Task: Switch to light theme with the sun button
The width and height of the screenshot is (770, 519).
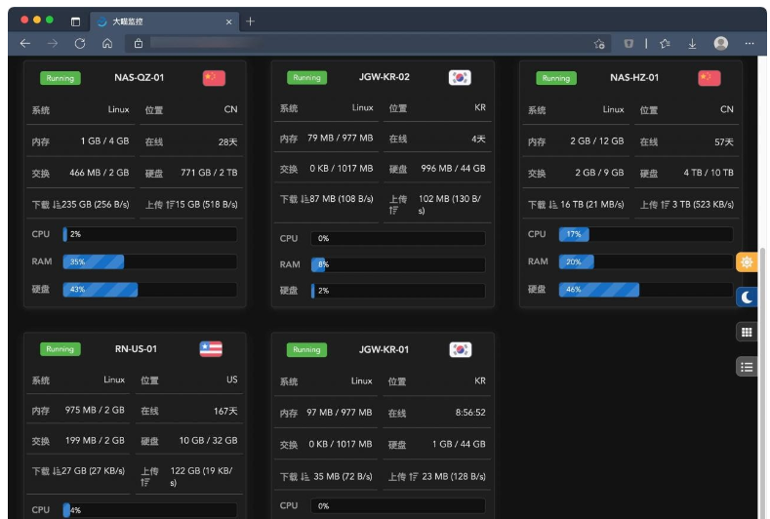Action: [x=747, y=262]
